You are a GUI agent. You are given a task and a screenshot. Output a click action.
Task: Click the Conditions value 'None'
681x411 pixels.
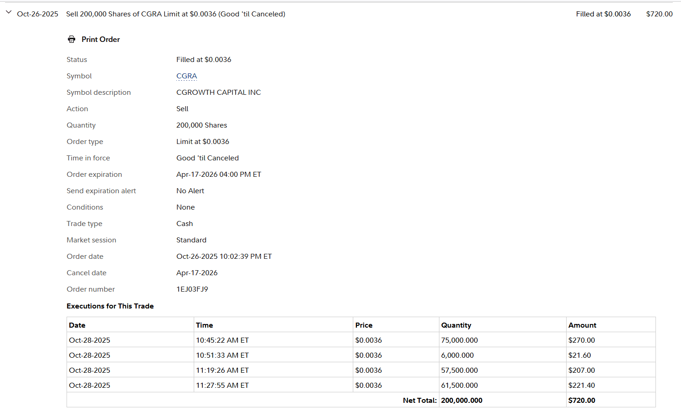click(186, 207)
